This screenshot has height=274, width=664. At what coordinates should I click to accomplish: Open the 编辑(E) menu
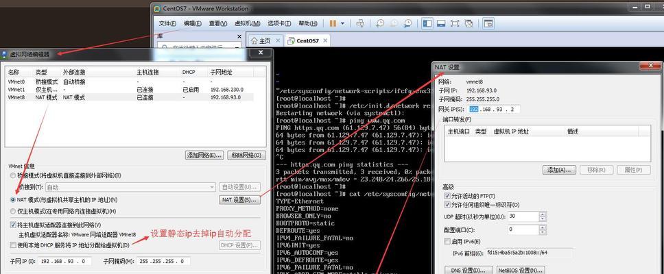pyautogui.click(x=192, y=23)
